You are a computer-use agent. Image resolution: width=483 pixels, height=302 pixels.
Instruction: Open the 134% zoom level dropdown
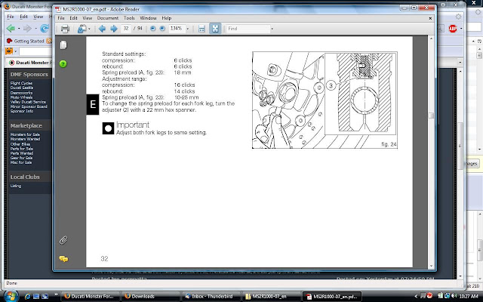pos(186,29)
